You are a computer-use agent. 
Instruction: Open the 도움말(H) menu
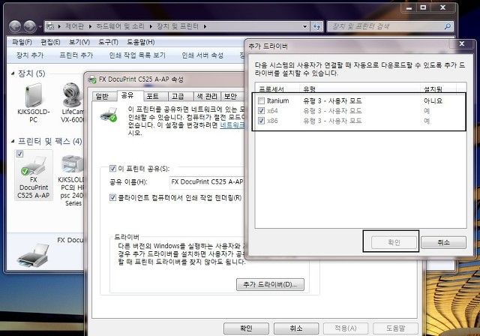[x=141, y=42]
